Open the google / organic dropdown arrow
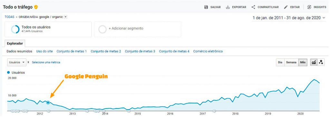The width and height of the screenshot is (330, 119). [x=65, y=17]
